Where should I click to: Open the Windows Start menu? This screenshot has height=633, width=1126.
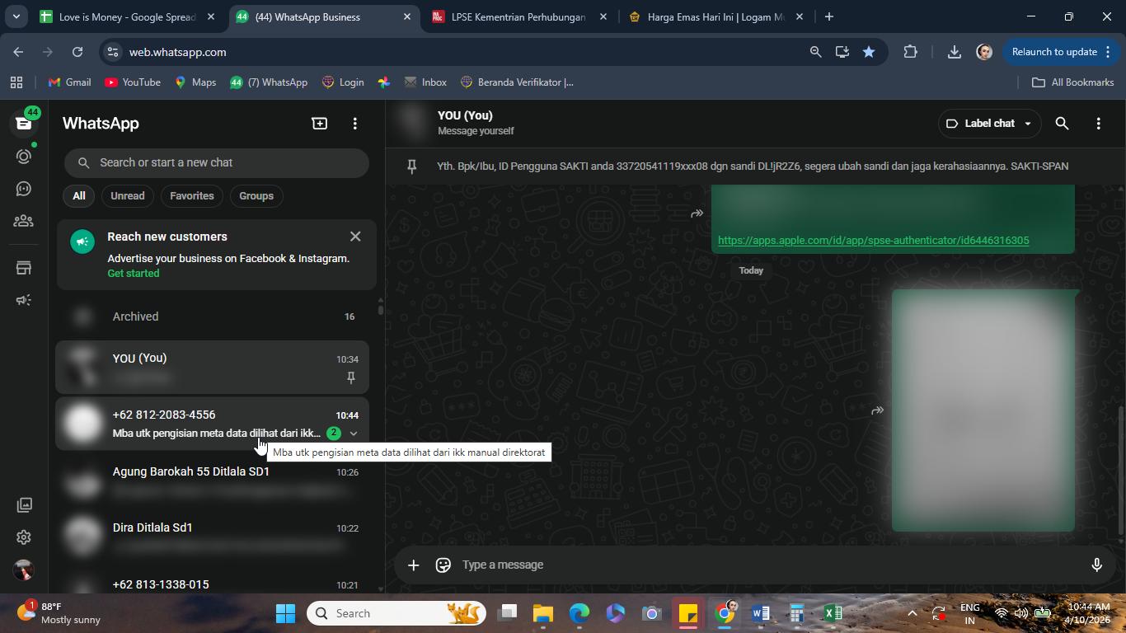point(285,613)
